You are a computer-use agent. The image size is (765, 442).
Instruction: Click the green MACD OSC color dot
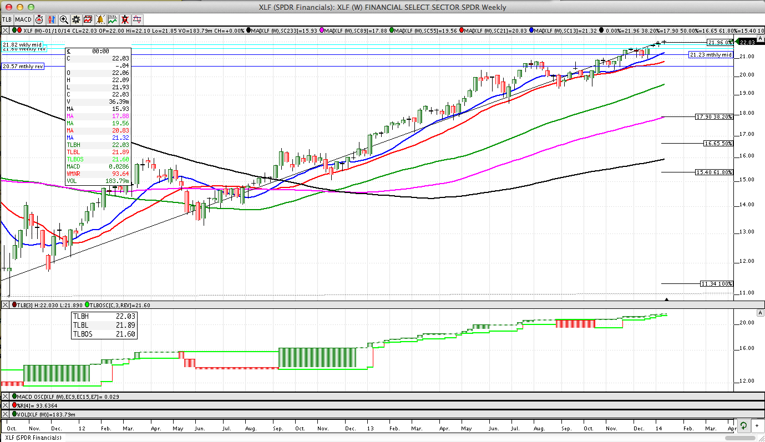14,396
